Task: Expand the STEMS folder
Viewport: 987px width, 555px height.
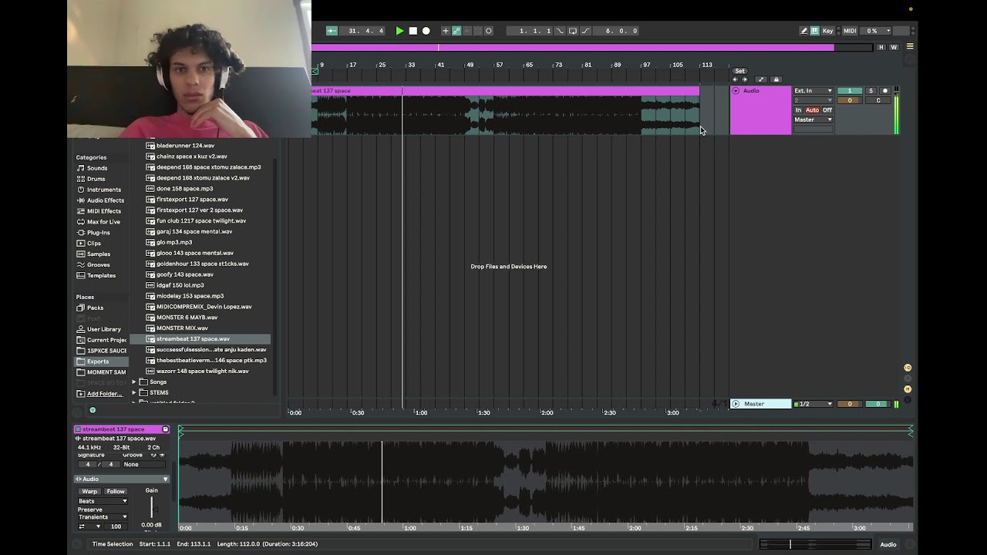Action: pos(133,393)
